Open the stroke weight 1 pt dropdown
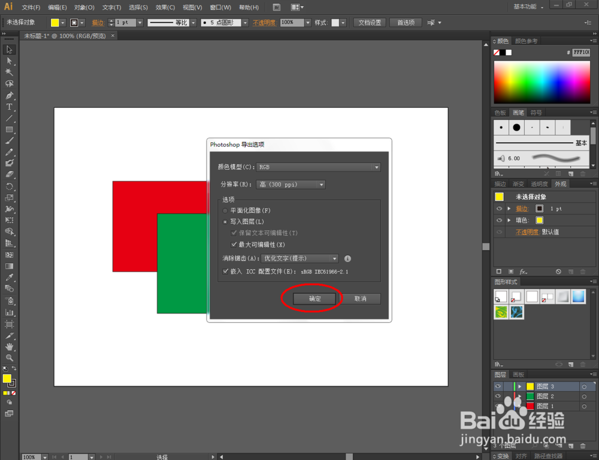Image resolution: width=599 pixels, height=460 pixels. point(140,23)
